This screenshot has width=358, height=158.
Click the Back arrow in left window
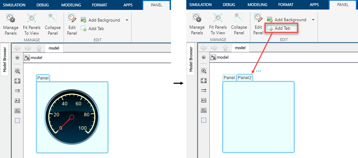(17, 48)
